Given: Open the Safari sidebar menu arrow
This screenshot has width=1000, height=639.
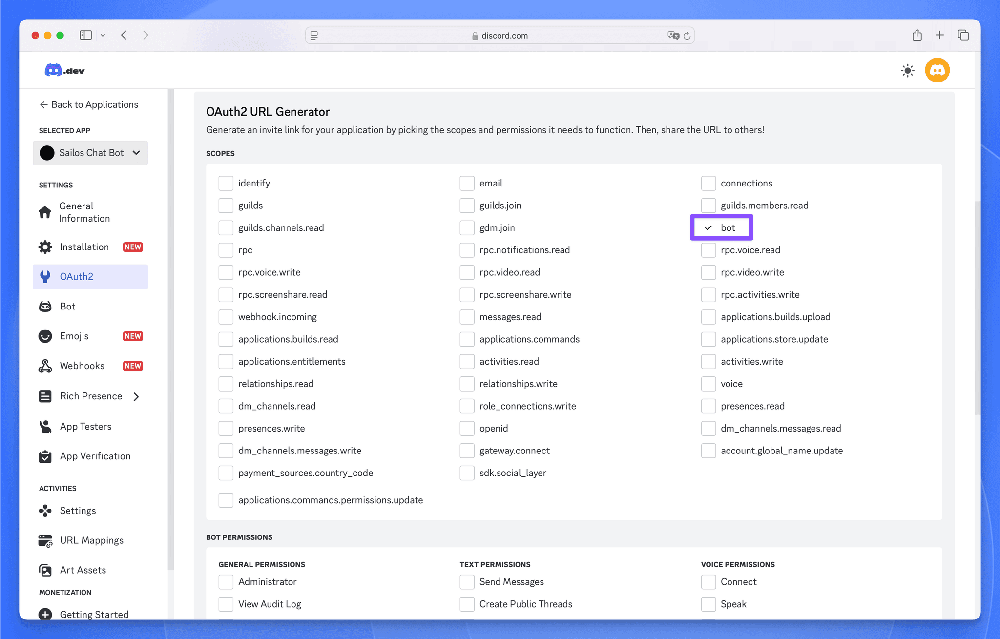Looking at the screenshot, I should coord(103,35).
